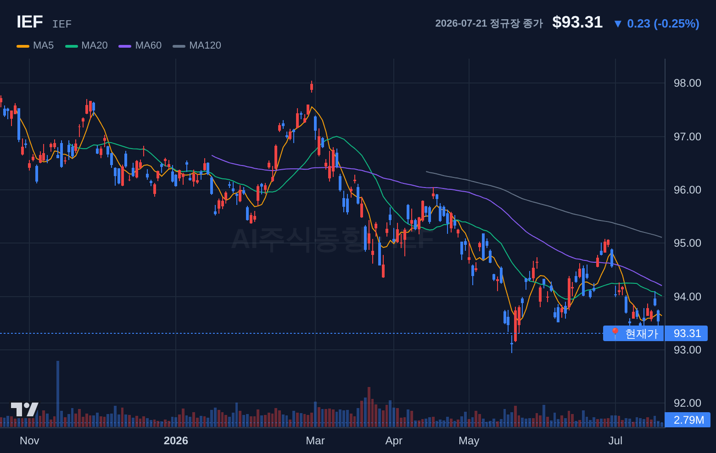Viewport: 716px width, 453px height.
Task: Click the 0.23 (-0.25%) change value
Action: [663, 24]
